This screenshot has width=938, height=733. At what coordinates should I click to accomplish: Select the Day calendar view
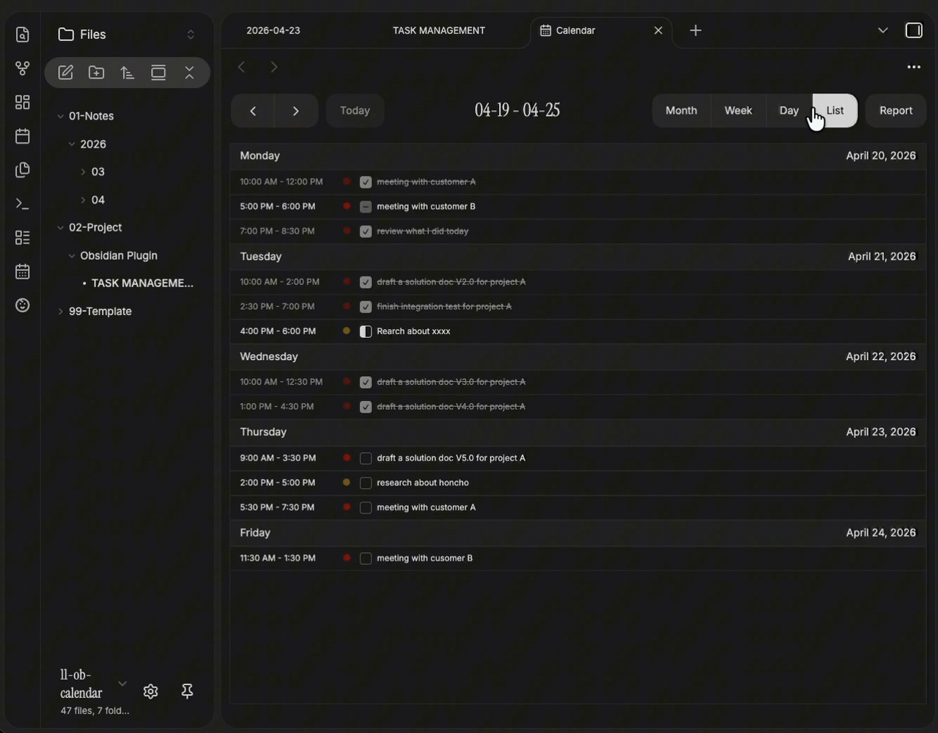click(x=789, y=111)
